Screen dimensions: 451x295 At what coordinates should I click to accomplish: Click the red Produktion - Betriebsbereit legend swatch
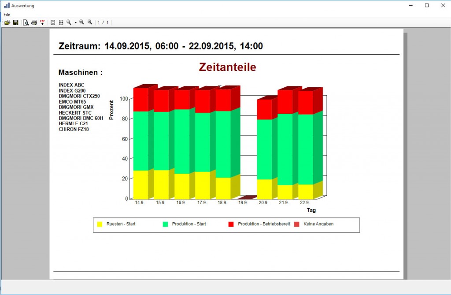click(x=231, y=224)
